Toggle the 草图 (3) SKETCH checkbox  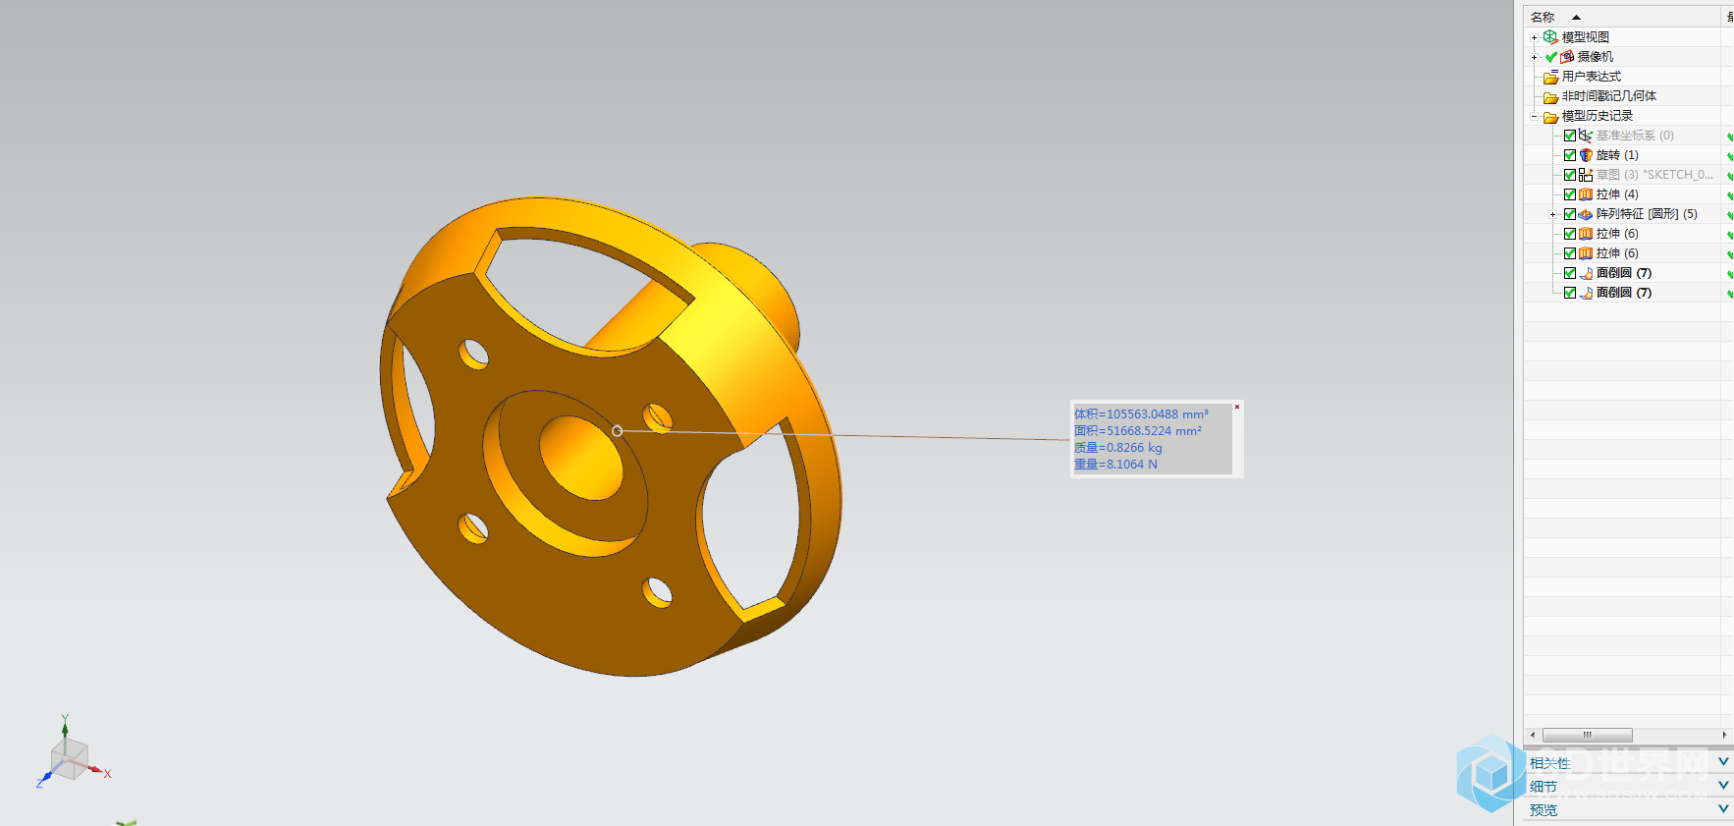pos(1569,175)
